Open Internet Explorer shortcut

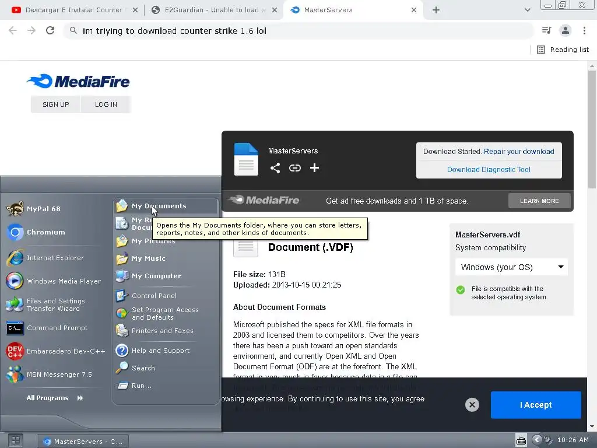45,258
